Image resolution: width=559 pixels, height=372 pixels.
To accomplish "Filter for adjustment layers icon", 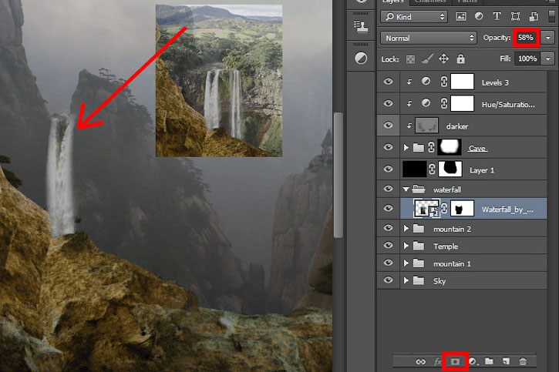I will click(479, 16).
